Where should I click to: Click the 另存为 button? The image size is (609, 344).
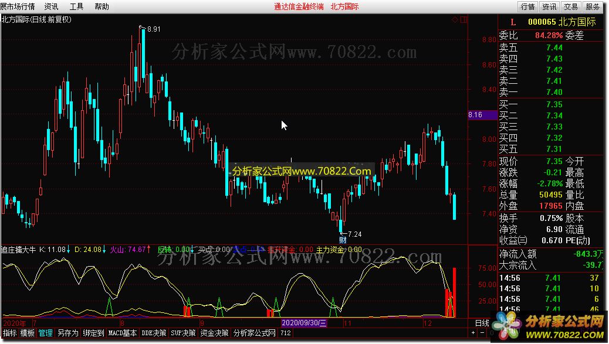click(x=68, y=333)
